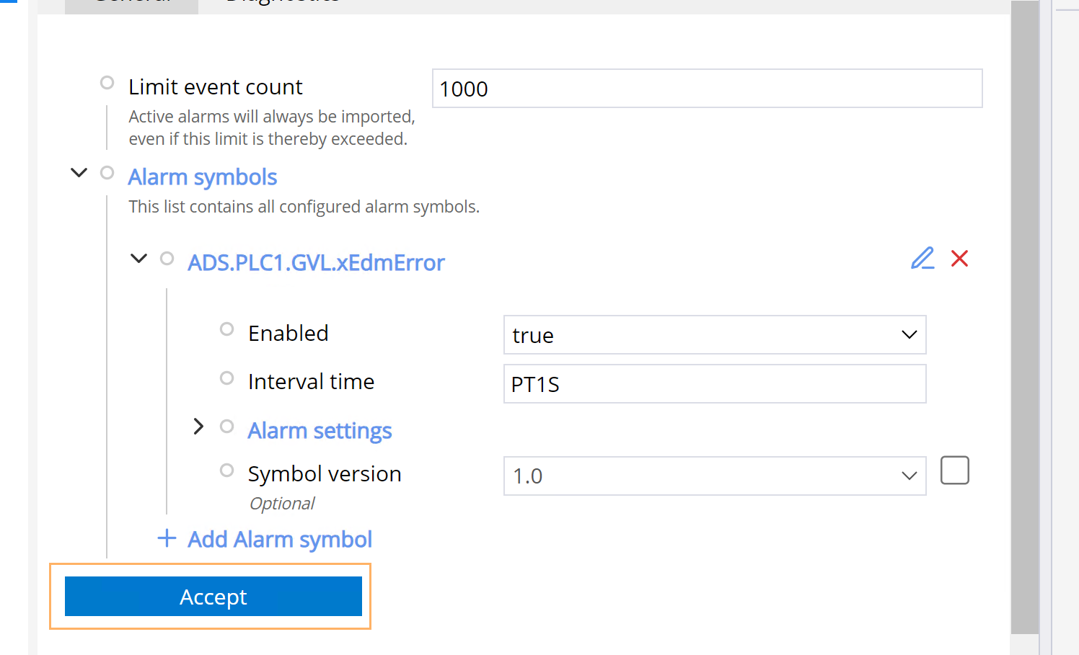This screenshot has width=1079, height=655.
Task: Click the 'This list contains all configured' description
Action: pos(304,207)
